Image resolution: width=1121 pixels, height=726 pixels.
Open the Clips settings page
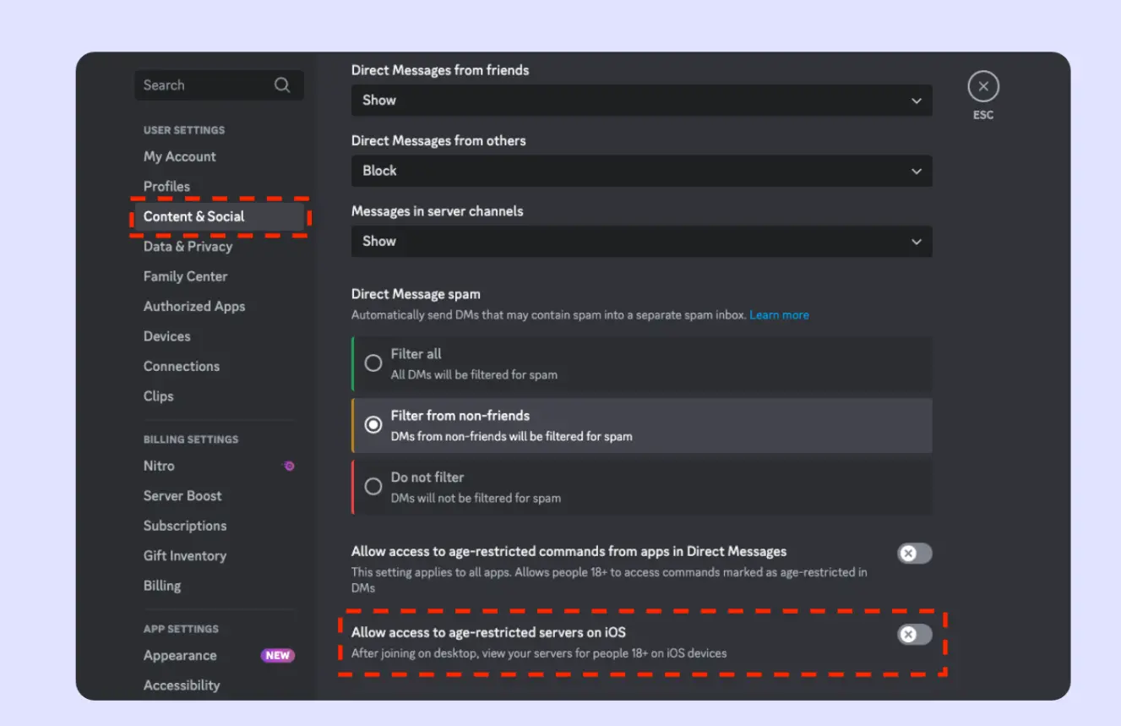pos(158,396)
